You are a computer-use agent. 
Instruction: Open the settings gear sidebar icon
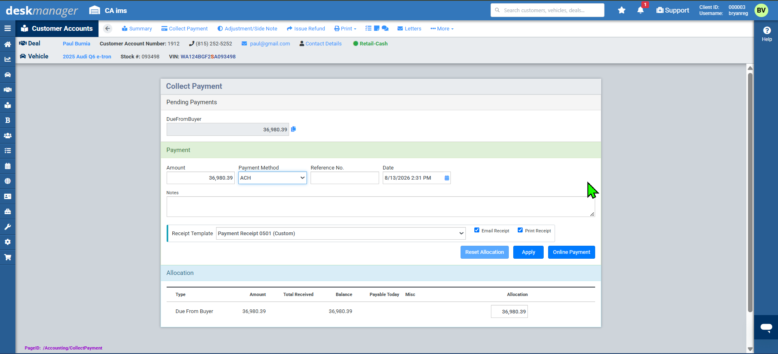coord(7,242)
